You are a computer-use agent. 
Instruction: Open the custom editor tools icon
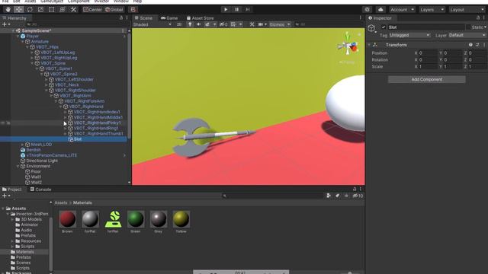coord(73,10)
